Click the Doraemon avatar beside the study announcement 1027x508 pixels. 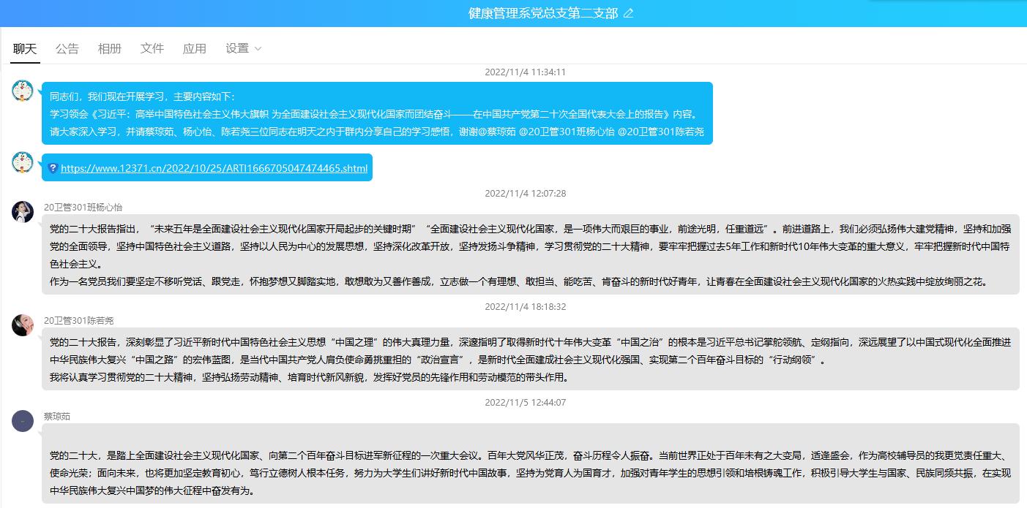[x=23, y=91]
